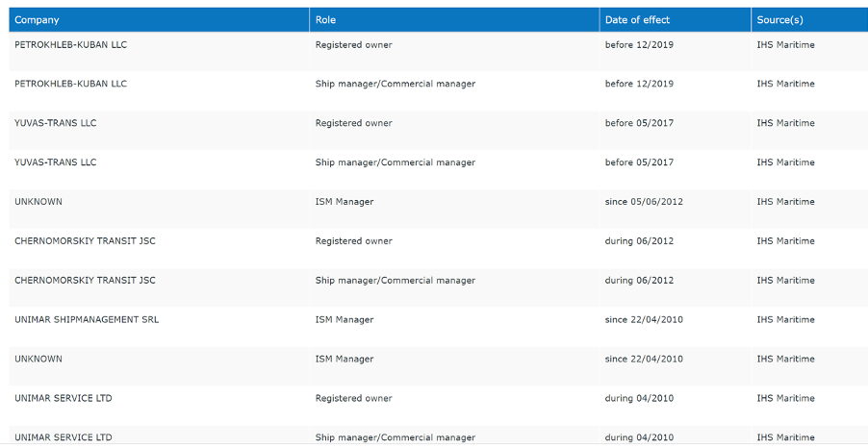Viewport: 868px width, 448px height.
Task: Click the ISM Manager role for UNIMAR SHIPMANAGEMENT SRL
Action: [x=345, y=320]
